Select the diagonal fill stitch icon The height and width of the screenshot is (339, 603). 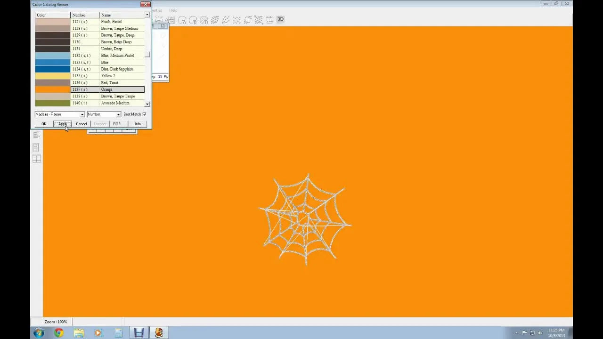pos(215,19)
